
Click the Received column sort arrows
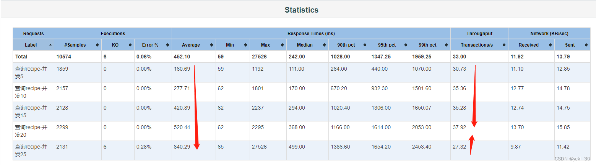[x=550, y=45]
